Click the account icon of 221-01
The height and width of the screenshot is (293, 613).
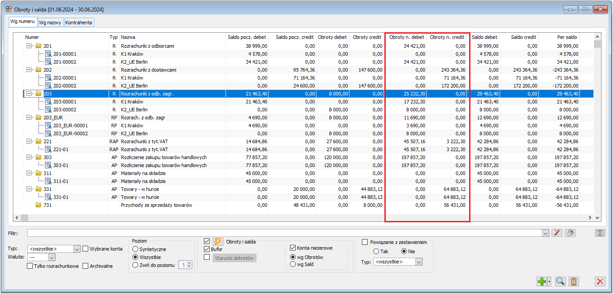[x=49, y=149]
